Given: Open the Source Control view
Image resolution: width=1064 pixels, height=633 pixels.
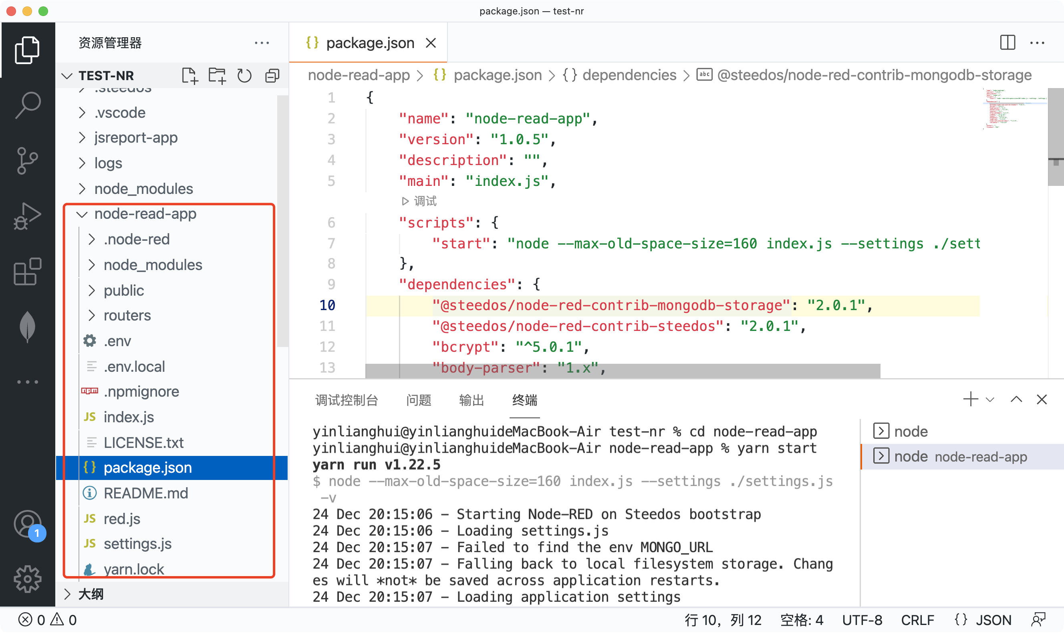Looking at the screenshot, I should 27,161.
